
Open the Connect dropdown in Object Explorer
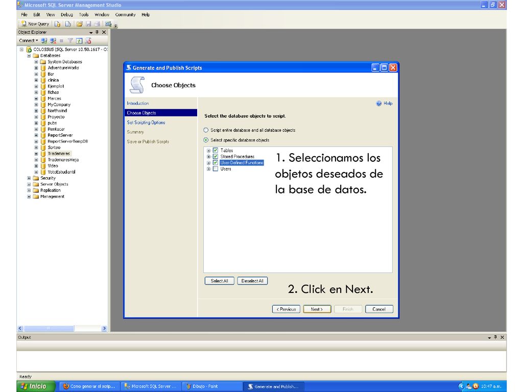[x=29, y=41]
